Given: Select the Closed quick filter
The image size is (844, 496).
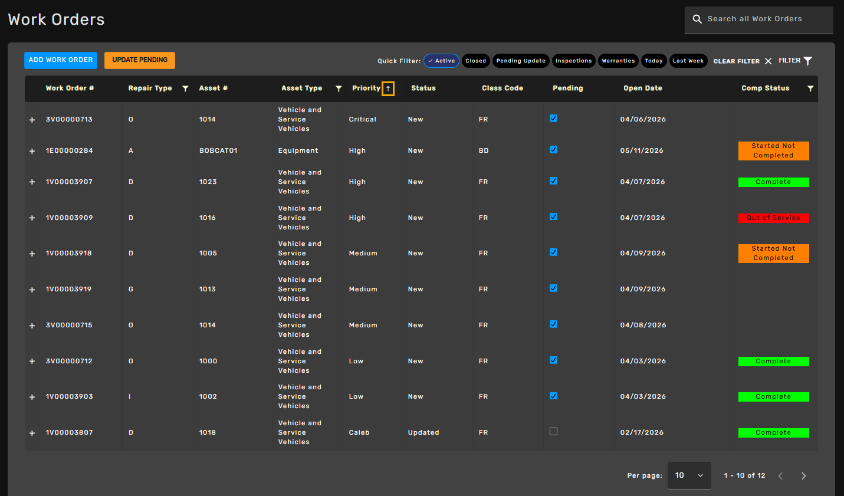Looking at the screenshot, I should [476, 61].
